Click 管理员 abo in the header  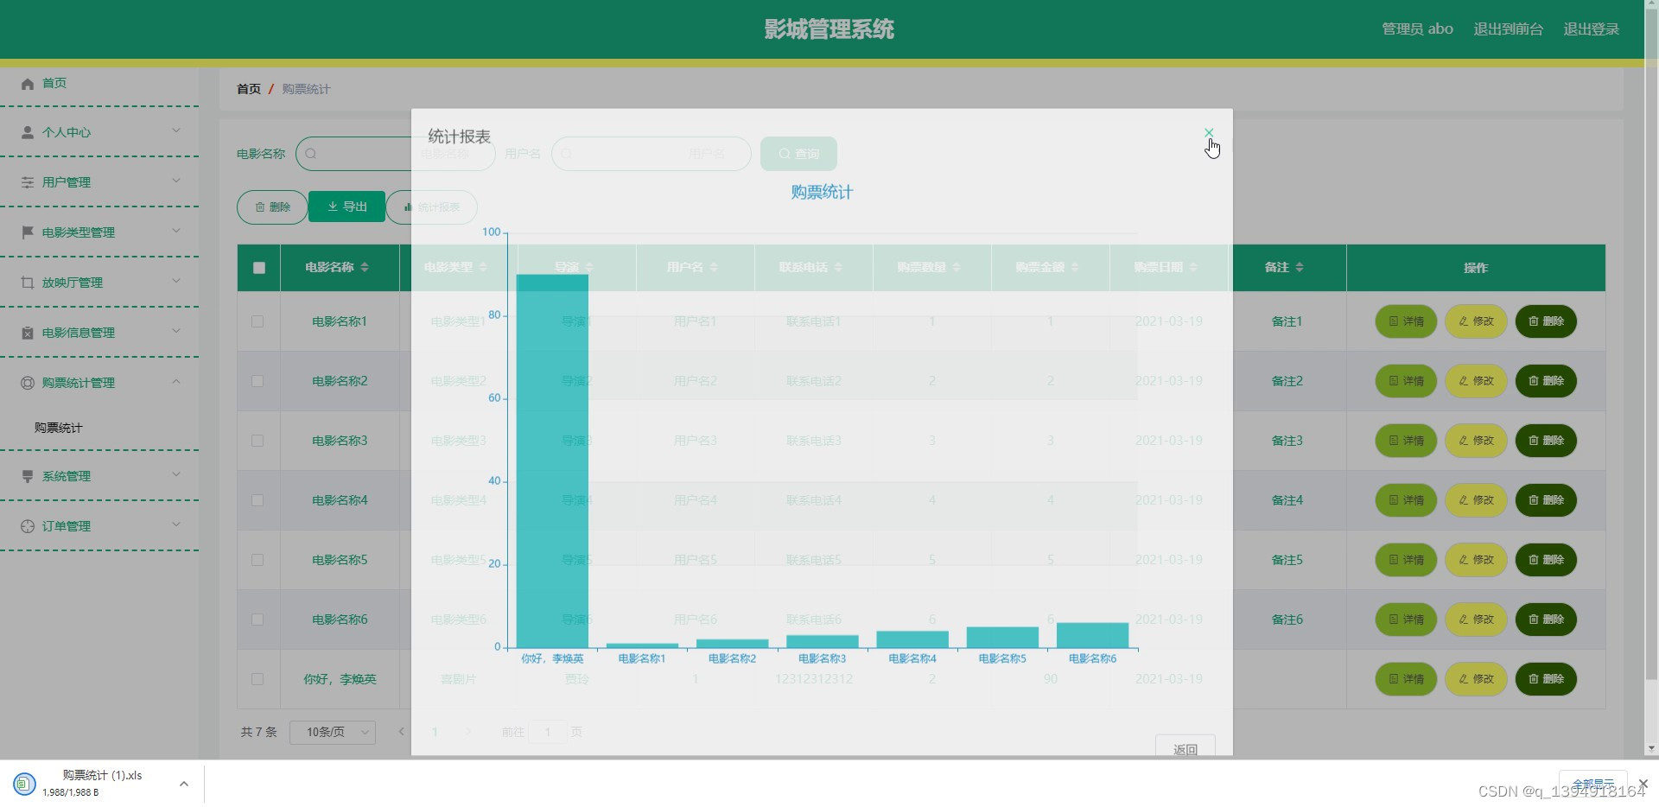tap(1417, 29)
